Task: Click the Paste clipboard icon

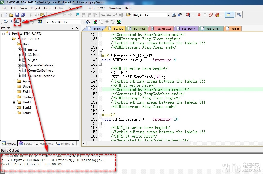Action: (x=43, y=15)
